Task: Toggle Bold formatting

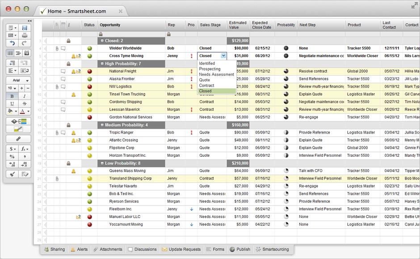Action: coord(12,96)
